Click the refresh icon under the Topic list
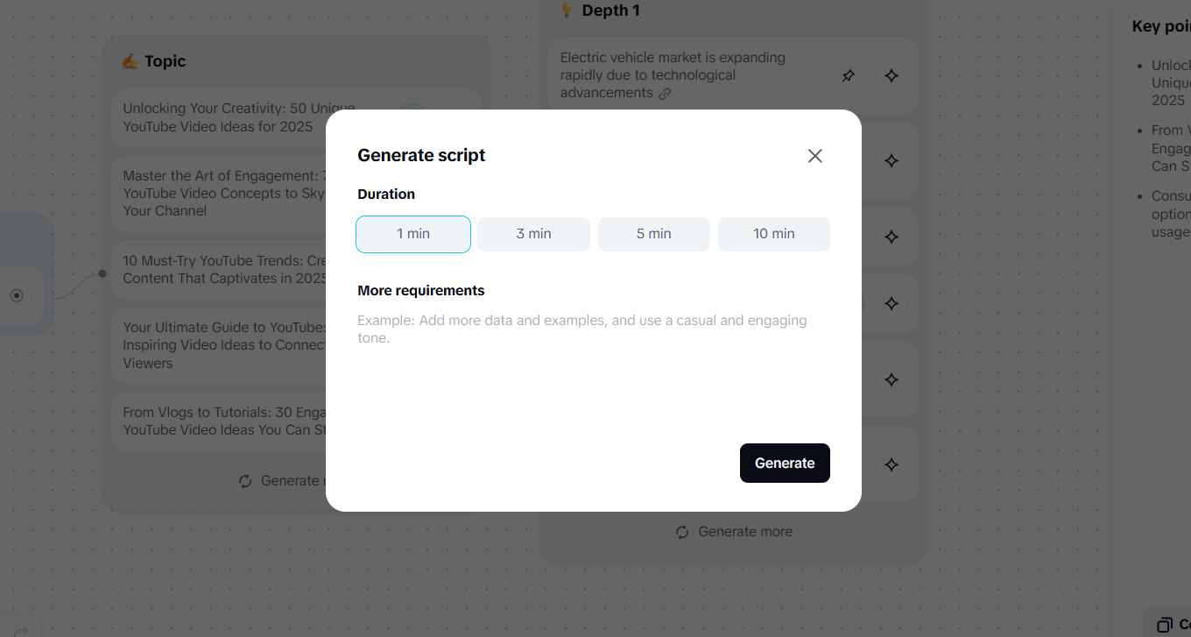 [245, 481]
